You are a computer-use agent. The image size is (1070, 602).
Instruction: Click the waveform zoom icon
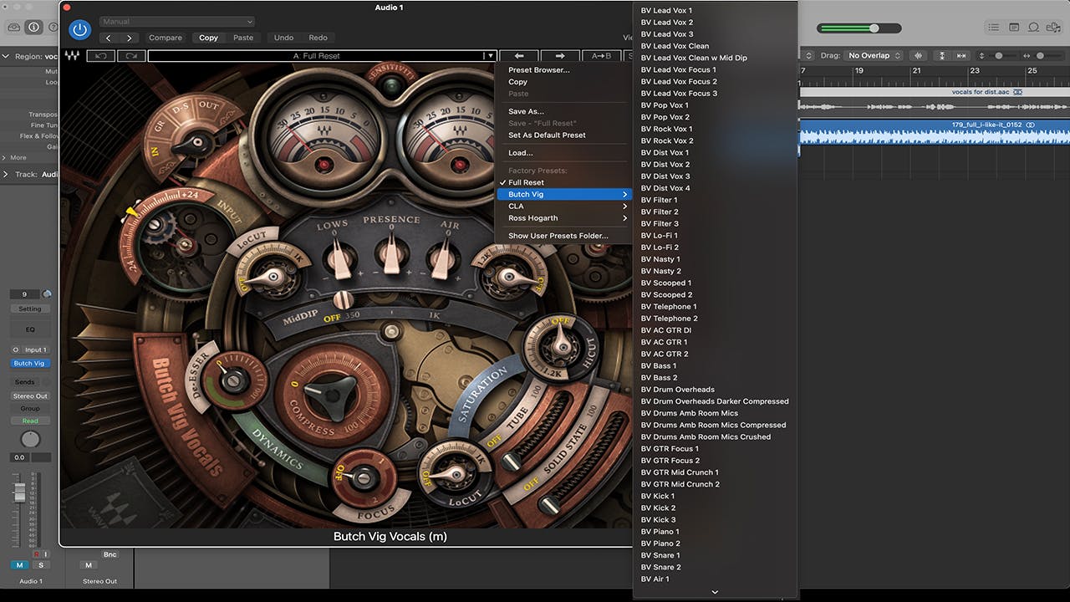click(x=919, y=55)
